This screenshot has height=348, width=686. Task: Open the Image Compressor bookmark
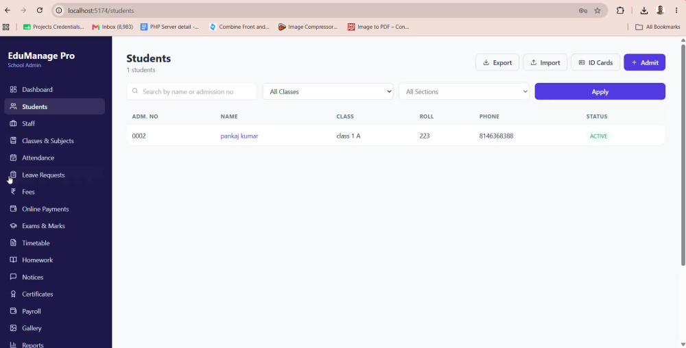tap(308, 27)
